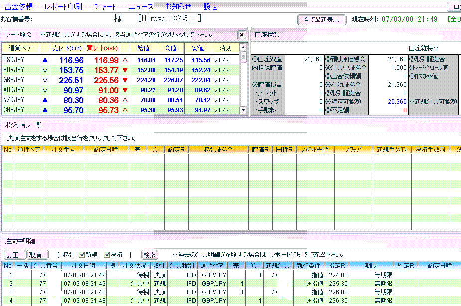This screenshot has height=306, width=461.
Task: Click the 執行条件 header in order details
Action: [308, 266]
